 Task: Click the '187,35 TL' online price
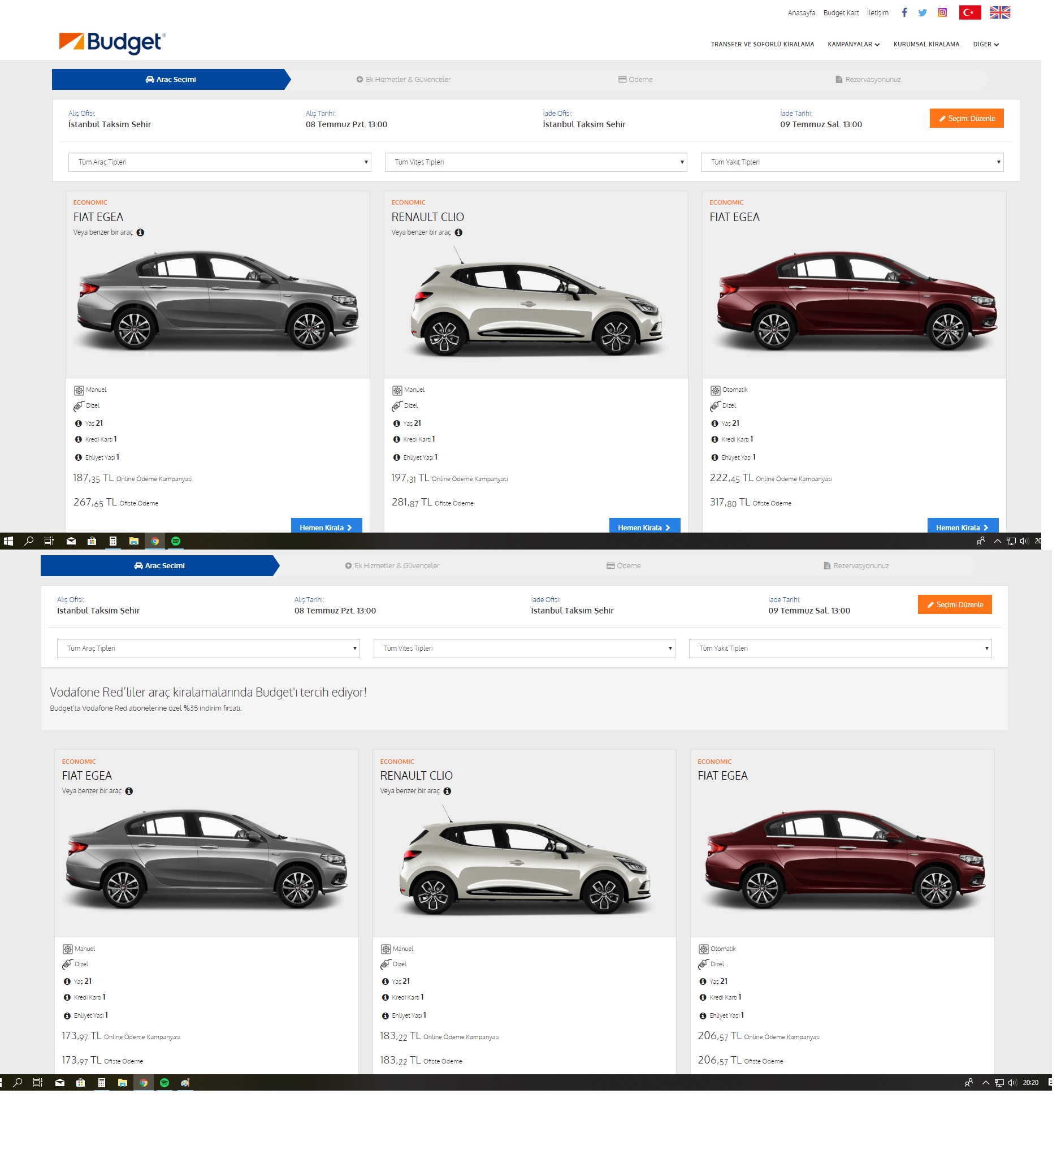click(93, 478)
